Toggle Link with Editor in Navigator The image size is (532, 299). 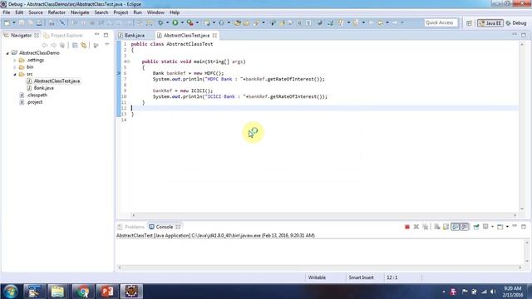(83, 45)
